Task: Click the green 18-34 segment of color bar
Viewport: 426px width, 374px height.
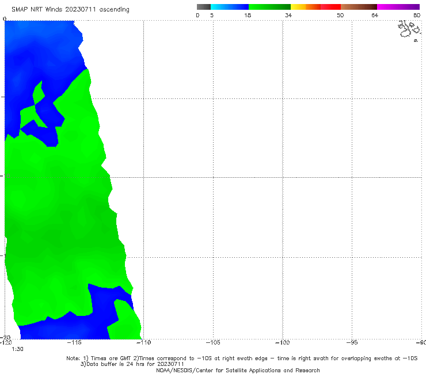Action: click(269, 7)
